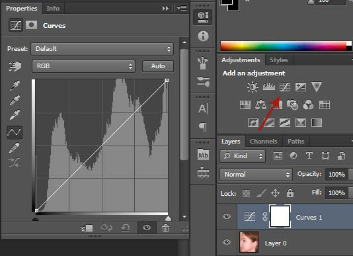Click the layer mask icon beside Curves title
Image resolution: width=353 pixels, height=256 pixels.
pyautogui.click(x=31, y=24)
